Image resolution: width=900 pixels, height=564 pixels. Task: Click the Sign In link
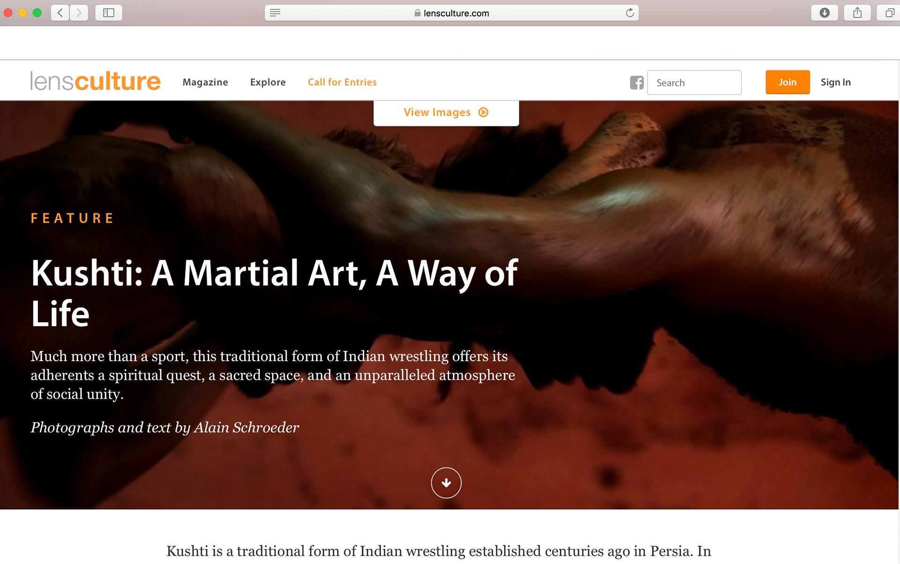tap(835, 82)
